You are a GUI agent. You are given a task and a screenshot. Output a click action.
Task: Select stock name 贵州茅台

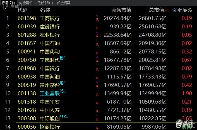coord(50,85)
